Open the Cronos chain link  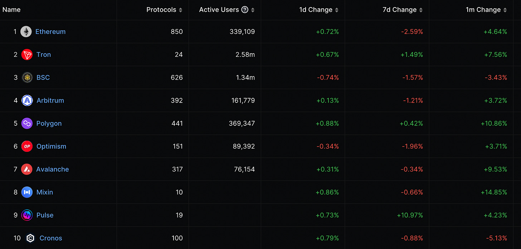(x=51, y=238)
